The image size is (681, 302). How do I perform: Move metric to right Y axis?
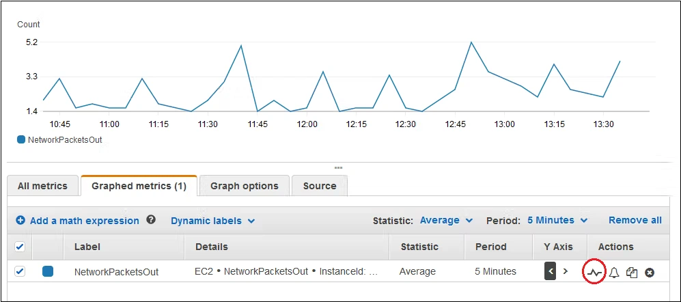coord(565,271)
